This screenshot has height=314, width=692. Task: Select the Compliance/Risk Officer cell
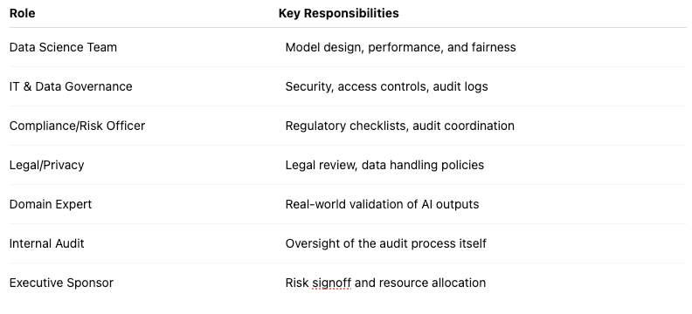pos(77,126)
